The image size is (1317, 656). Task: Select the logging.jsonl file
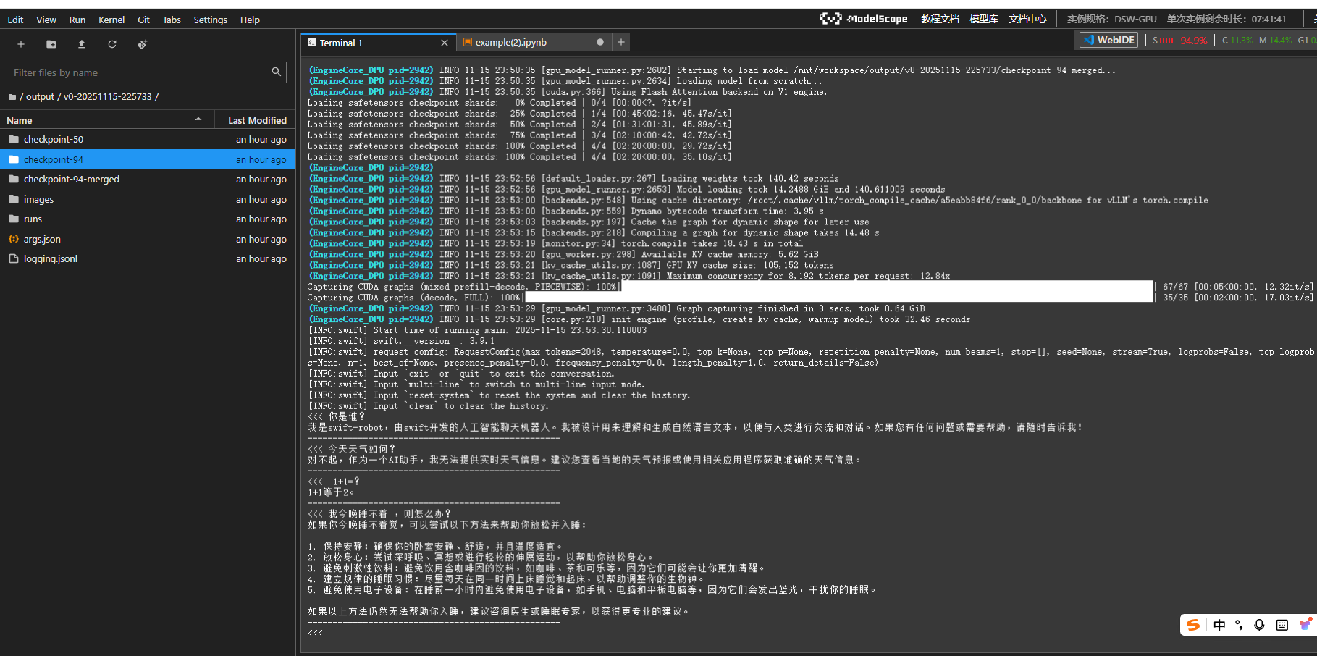tap(148, 258)
